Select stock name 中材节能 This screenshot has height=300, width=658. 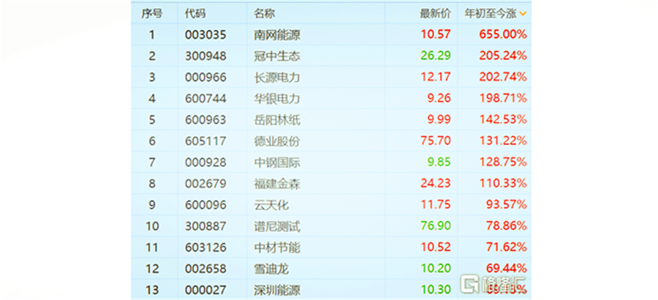[277, 248]
